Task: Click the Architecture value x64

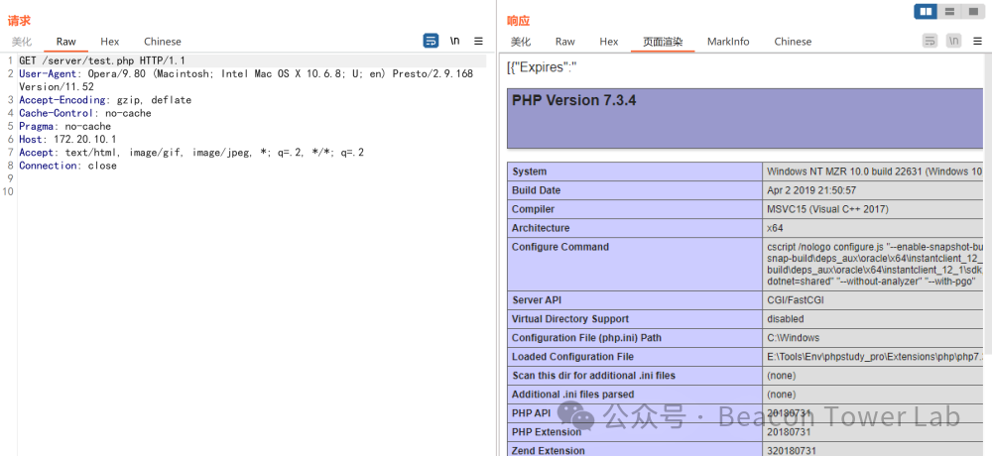Action: [x=775, y=228]
